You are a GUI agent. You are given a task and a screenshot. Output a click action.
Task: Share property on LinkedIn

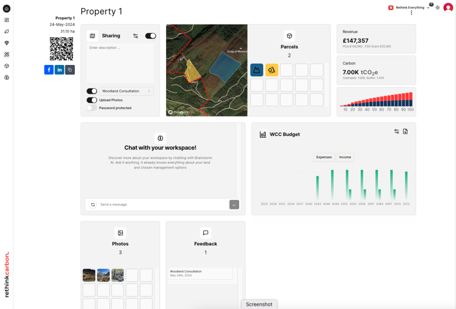click(59, 70)
